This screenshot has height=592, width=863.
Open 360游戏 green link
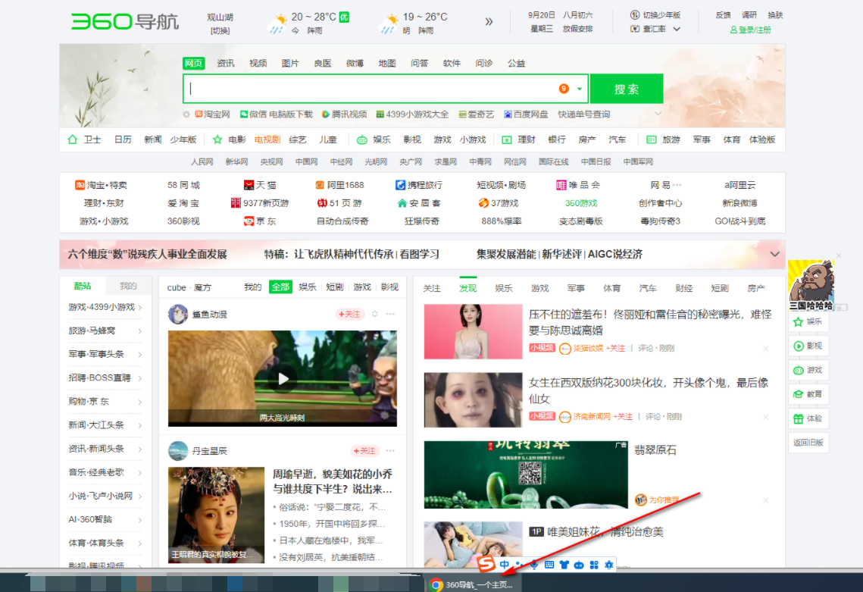580,203
